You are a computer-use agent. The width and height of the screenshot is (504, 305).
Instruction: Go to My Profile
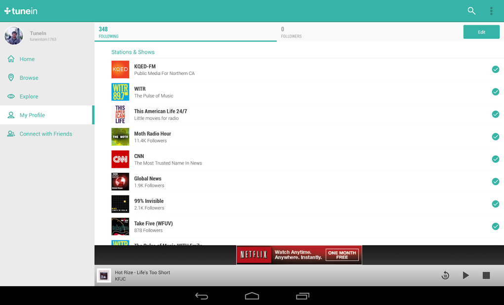point(33,115)
